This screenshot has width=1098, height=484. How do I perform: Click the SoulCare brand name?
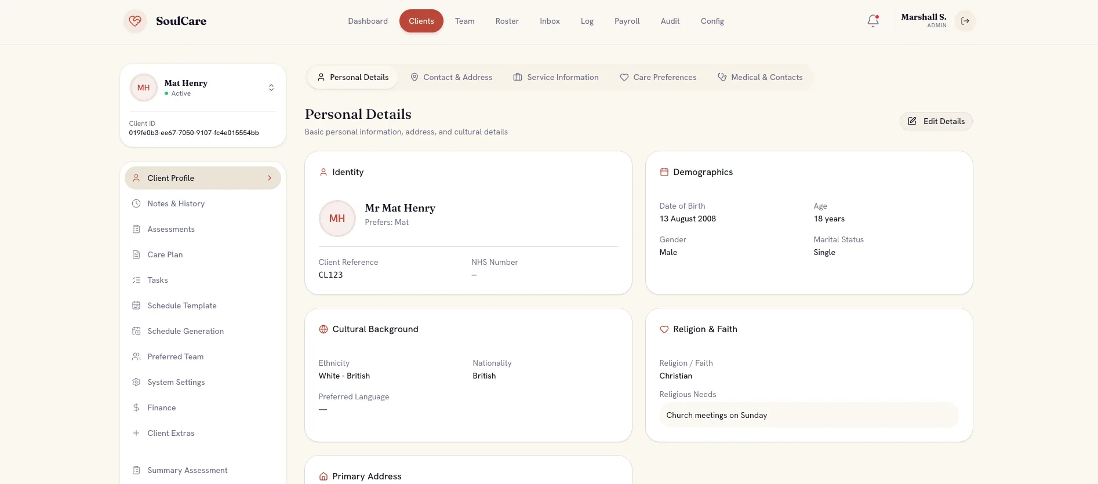[x=181, y=21]
